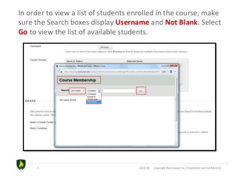Close the Course Membership popup window
The height and width of the screenshot is (179, 239).
tap(174, 65)
